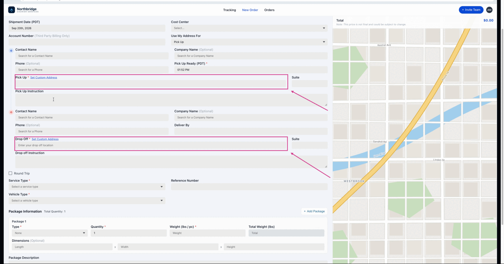Click the Height dimension field
The width and height of the screenshot is (504, 264).
[274, 247]
